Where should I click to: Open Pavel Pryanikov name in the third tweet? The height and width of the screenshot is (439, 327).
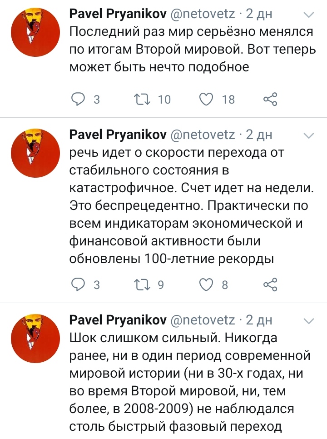coord(118,320)
